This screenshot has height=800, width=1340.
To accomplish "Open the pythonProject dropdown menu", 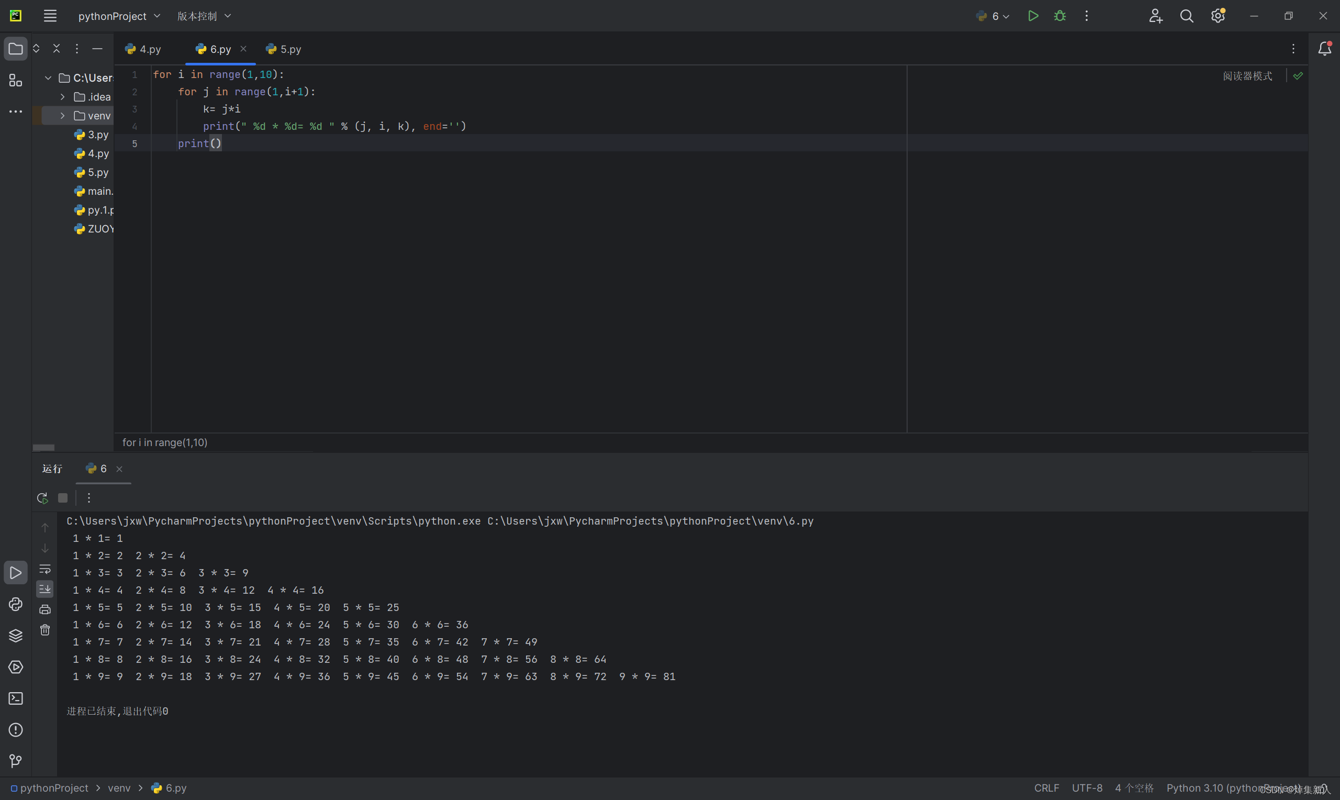I will click(119, 16).
